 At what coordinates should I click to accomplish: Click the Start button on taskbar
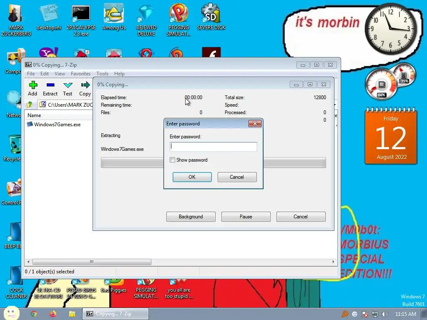(x=11, y=313)
